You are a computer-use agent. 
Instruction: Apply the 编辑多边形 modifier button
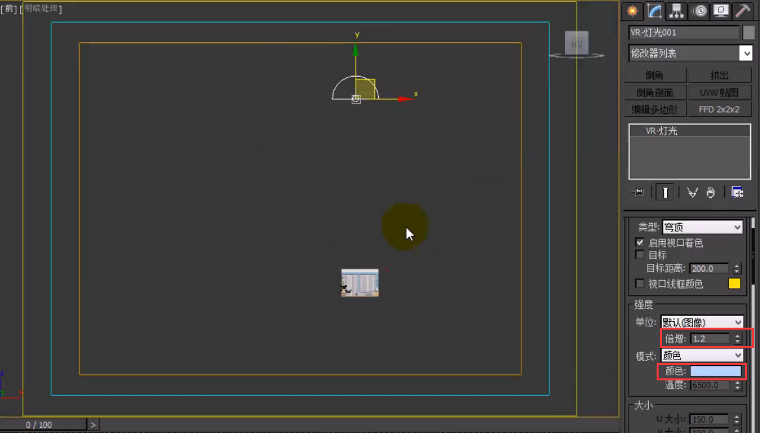655,109
